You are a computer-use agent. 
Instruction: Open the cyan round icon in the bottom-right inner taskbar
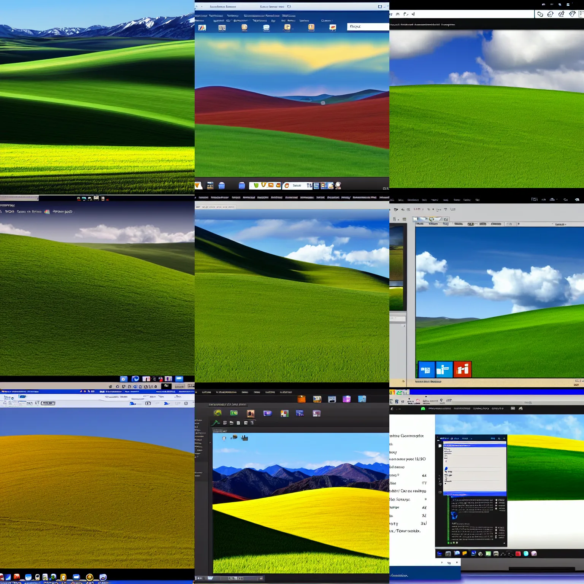point(526,554)
